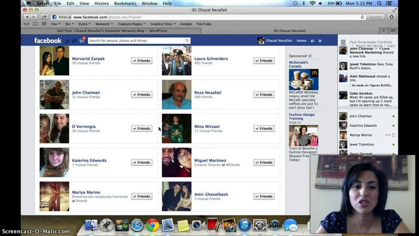This screenshot has width=419, height=236.
Task: Click the search magnifier button in Facebook
Action: tap(187, 41)
